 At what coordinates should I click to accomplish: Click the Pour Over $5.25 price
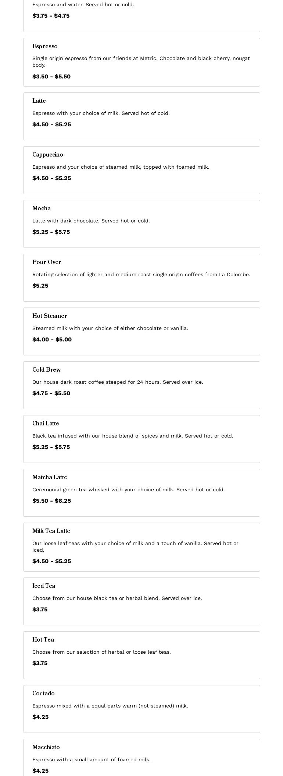[x=40, y=286]
